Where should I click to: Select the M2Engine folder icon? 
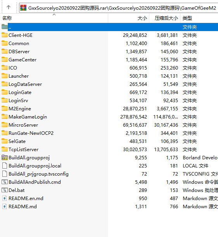click(x=5, y=108)
